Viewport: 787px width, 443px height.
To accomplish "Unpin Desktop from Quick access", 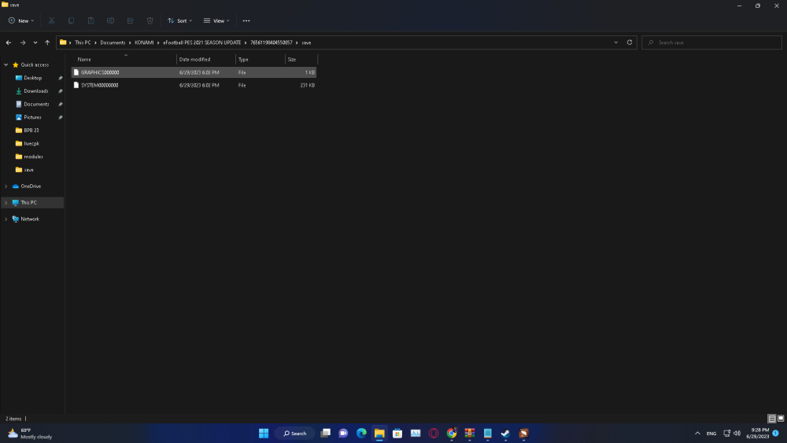I will (x=61, y=78).
